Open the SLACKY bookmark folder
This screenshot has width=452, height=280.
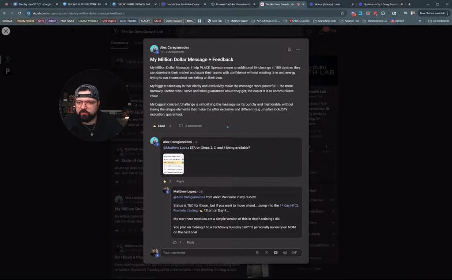[145, 21]
